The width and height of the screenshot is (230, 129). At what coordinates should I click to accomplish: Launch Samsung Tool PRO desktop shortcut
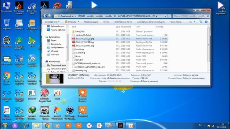pos(32,61)
